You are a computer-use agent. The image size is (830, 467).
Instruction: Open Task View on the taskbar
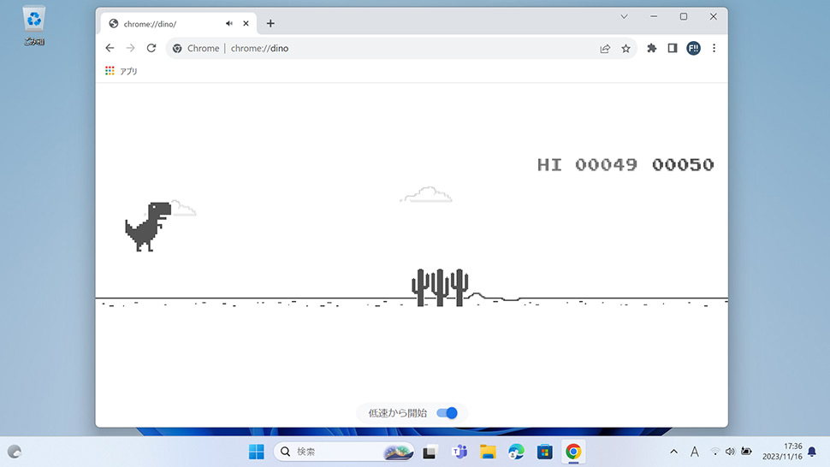[x=430, y=452]
